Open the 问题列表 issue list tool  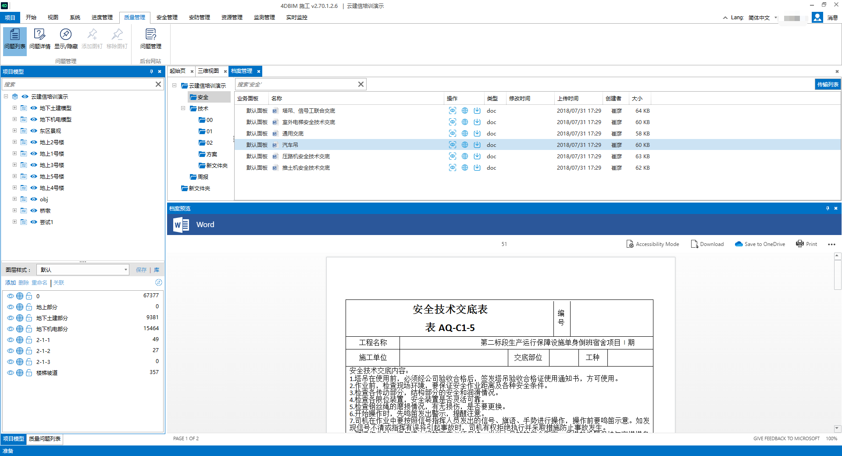pos(15,39)
